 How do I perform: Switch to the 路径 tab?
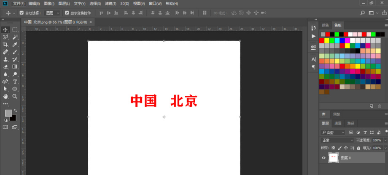[350, 123]
